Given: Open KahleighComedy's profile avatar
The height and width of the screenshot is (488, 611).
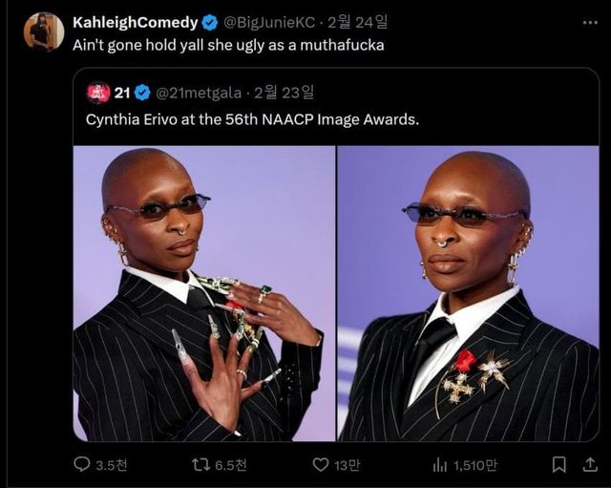Looking at the screenshot, I should pos(43,32).
